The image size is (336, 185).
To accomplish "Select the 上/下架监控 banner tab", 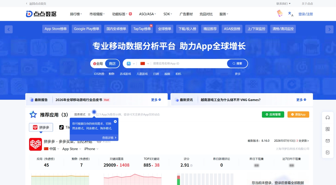I will point(256,29).
